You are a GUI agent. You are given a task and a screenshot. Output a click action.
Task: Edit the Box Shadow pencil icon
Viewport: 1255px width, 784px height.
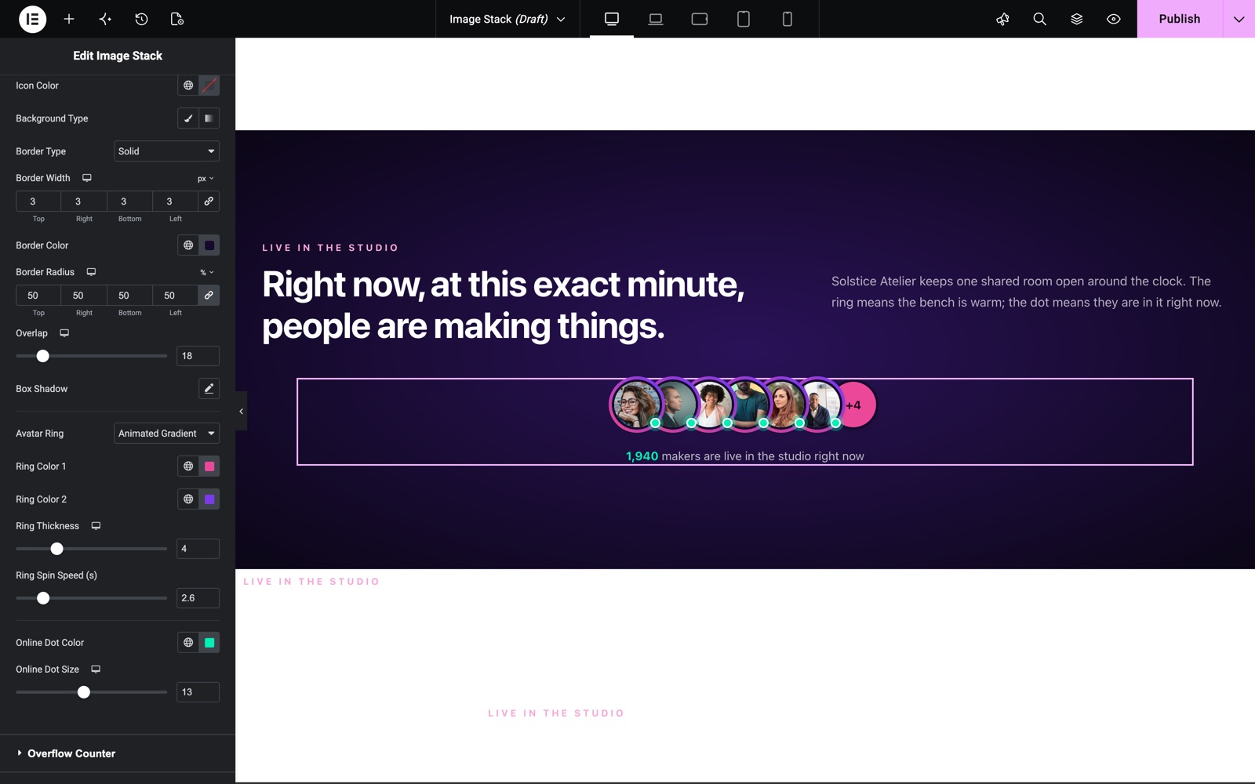(209, 389)
